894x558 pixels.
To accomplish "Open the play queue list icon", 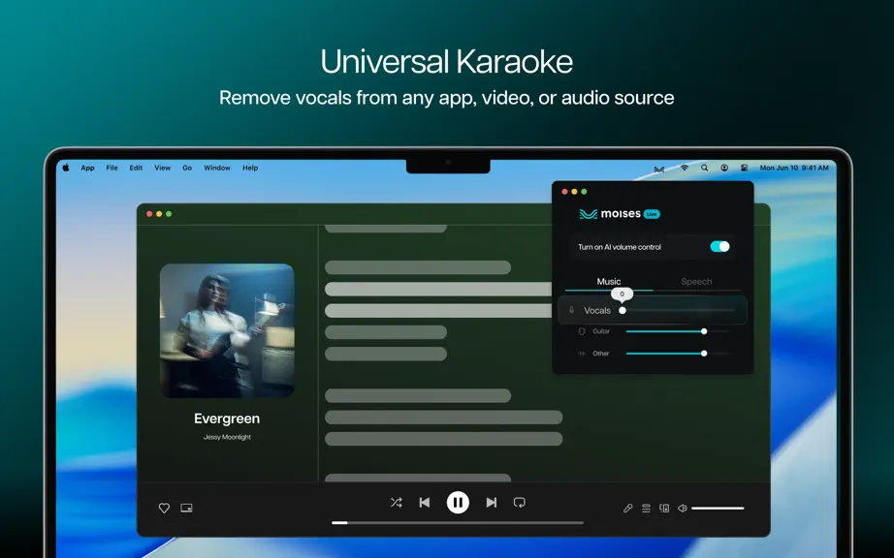I will [x=646, y=508].
